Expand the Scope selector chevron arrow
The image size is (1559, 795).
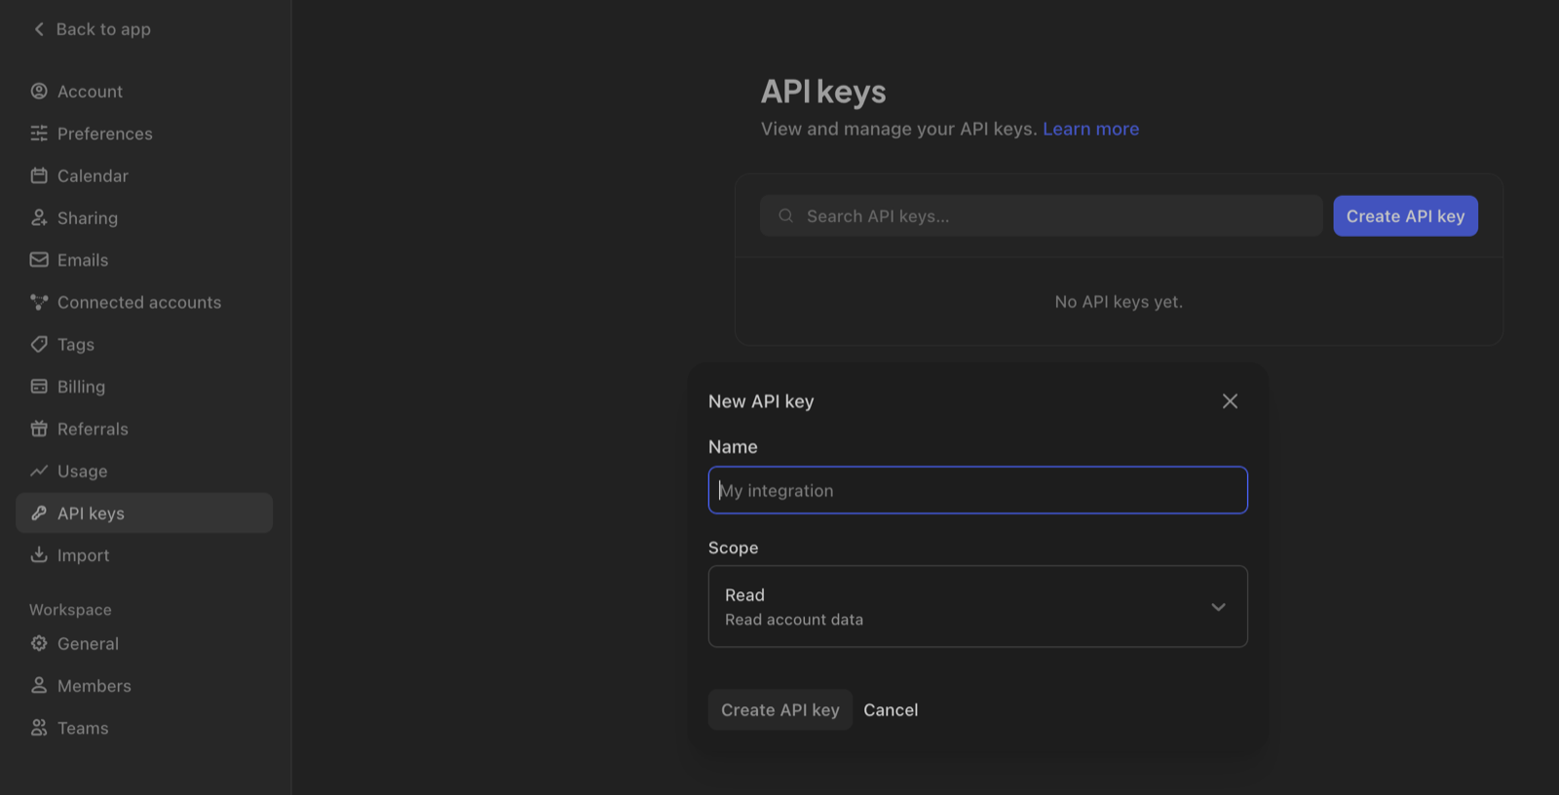[1218, 607]
